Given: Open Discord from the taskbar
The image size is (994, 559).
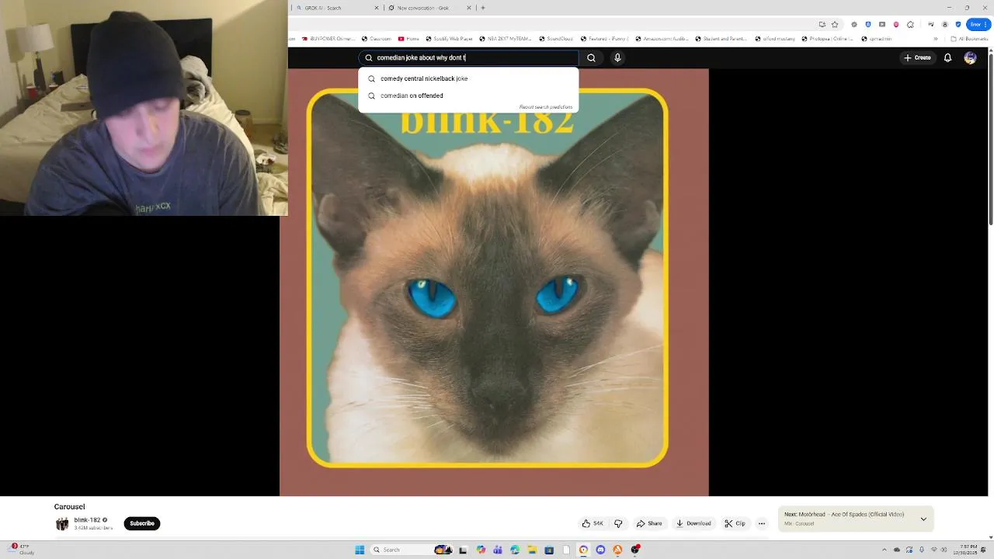Looking at the screenshot, I should click(600, 550).
